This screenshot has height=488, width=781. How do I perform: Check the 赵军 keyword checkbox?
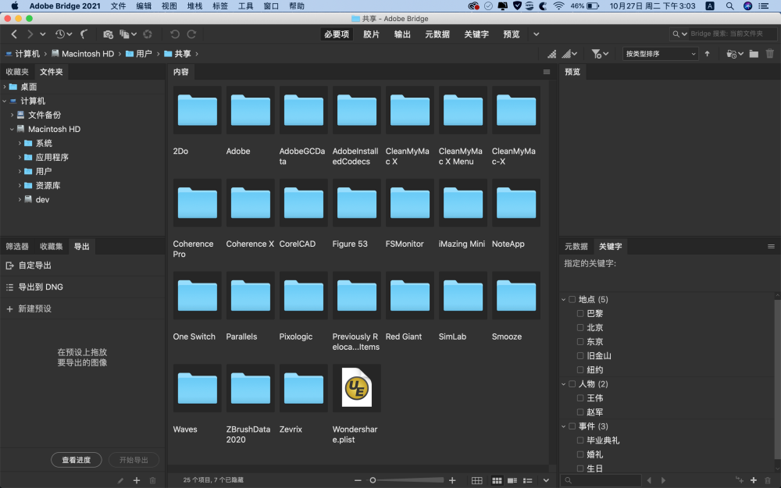point(580,411)
